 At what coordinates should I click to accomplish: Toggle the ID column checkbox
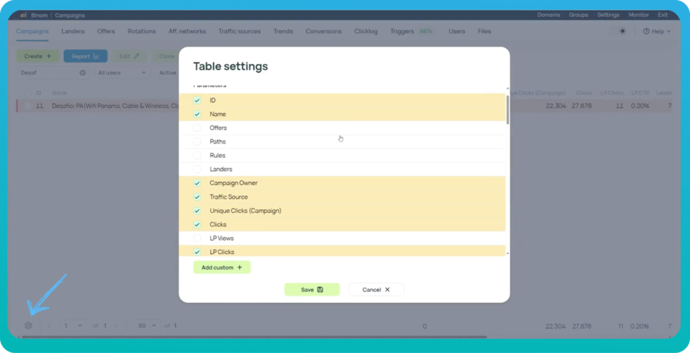pos(197,100)
